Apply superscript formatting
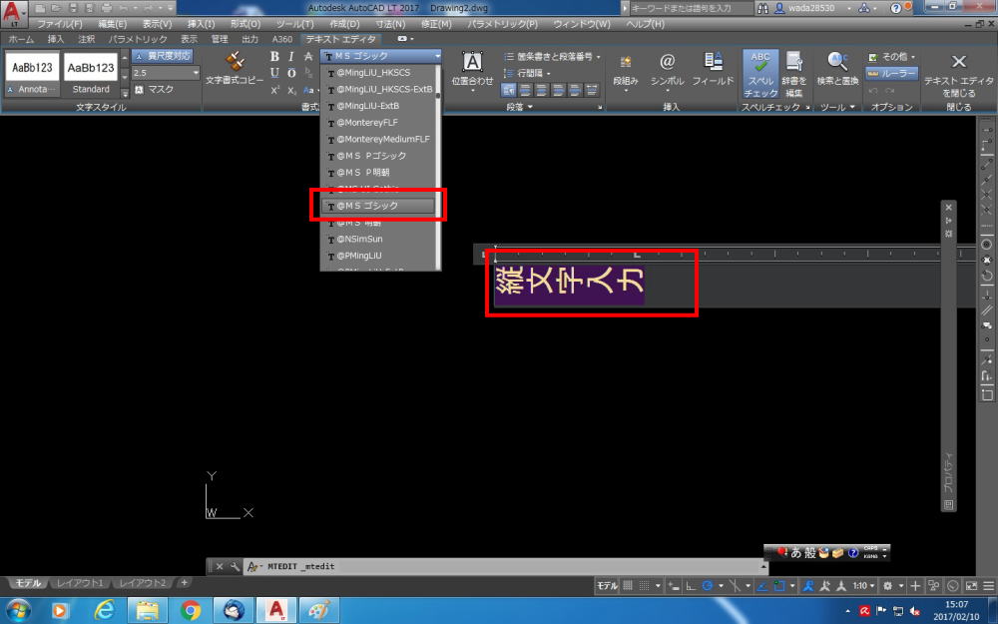998x624 pixels. click(x=274, y=91)
